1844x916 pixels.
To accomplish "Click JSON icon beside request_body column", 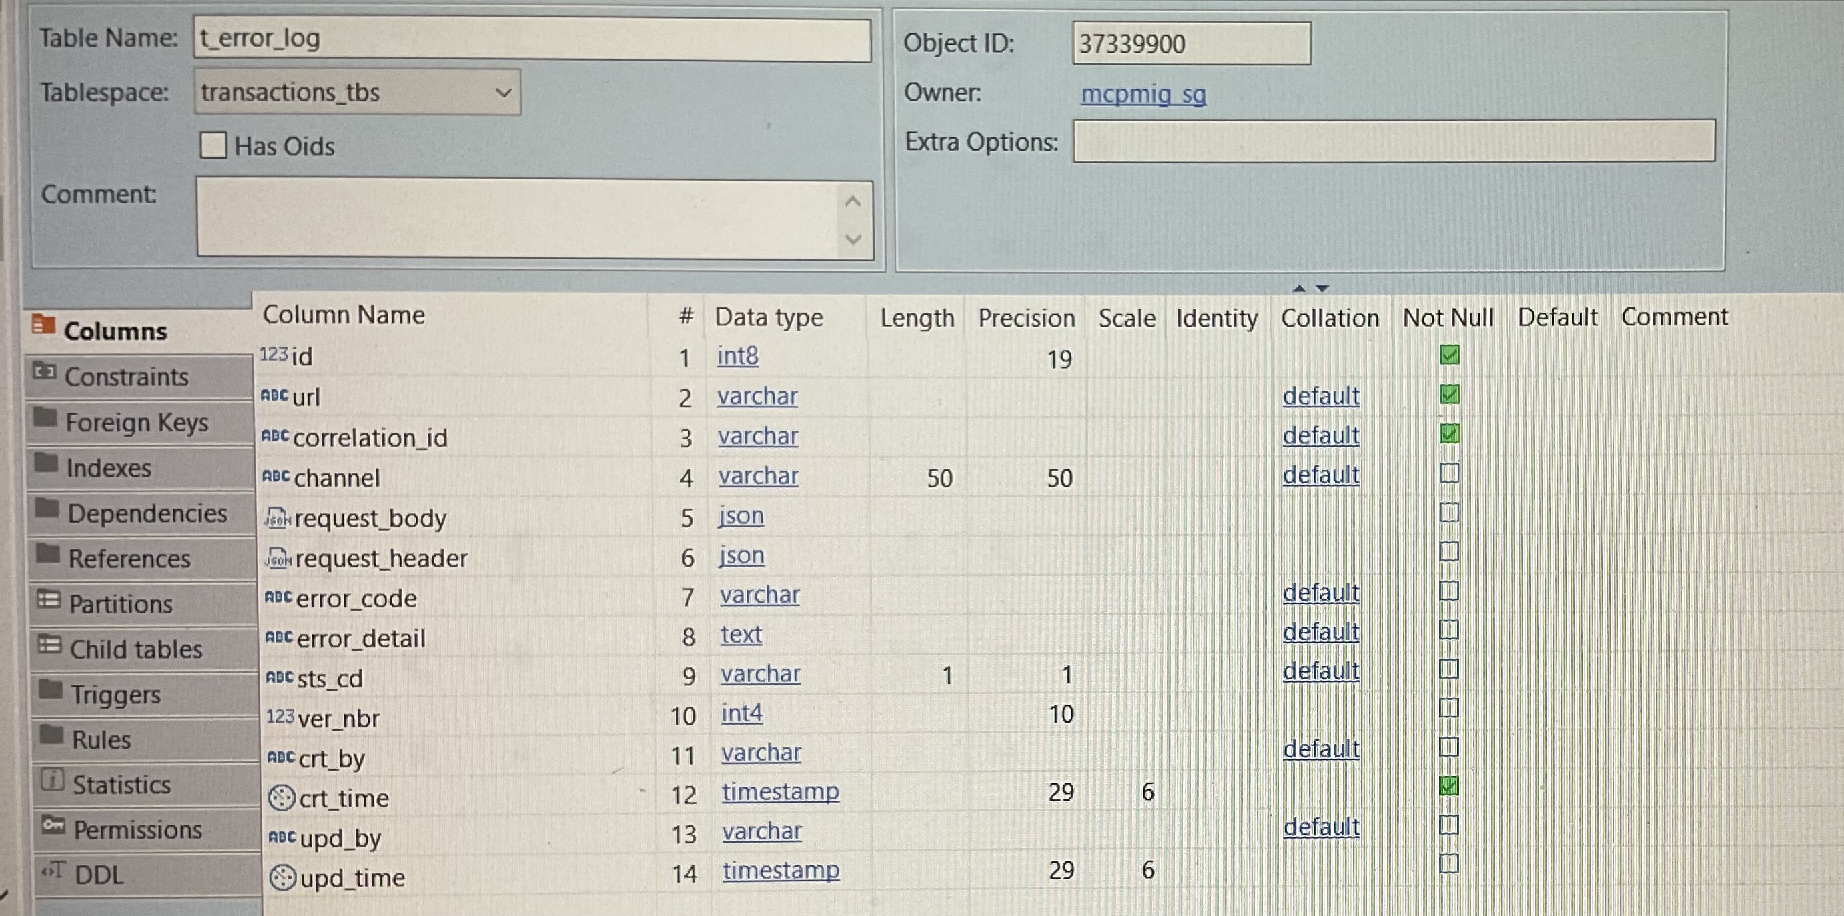I will [277, 518].
